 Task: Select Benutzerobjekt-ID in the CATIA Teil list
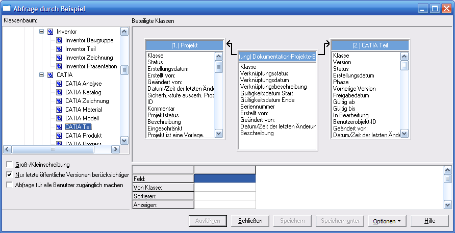coord(355,121)
